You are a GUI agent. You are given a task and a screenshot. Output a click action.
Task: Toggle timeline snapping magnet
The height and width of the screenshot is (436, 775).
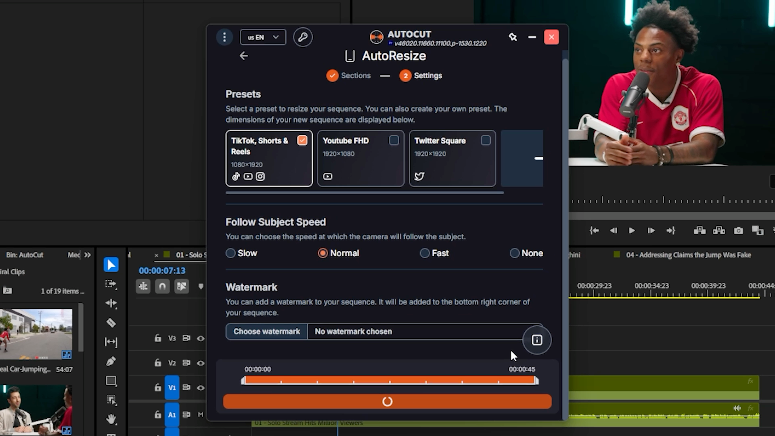[x=162, y=286]
